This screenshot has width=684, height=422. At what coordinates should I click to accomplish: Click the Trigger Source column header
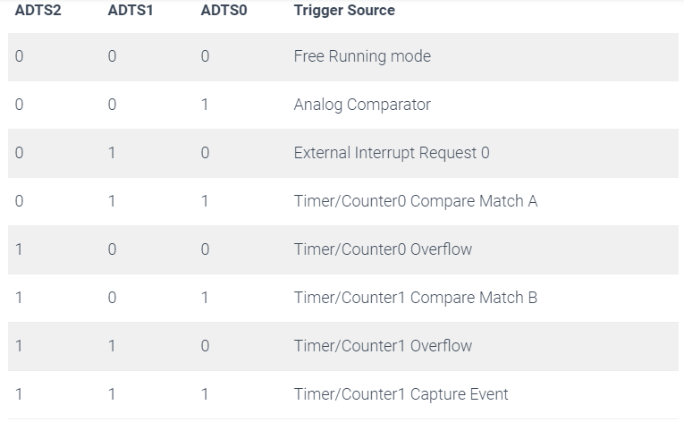point(344,10)
